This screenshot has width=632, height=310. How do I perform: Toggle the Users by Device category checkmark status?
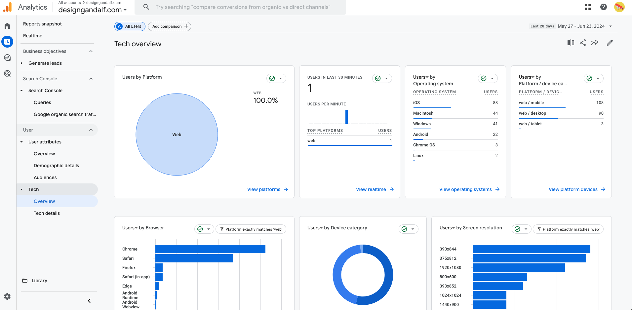[404, 229]
